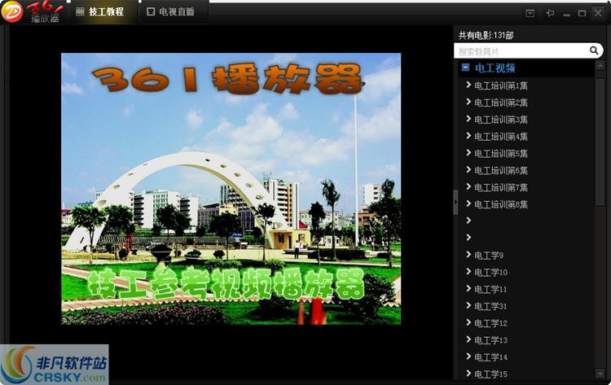611x385 pixels.
Task: Play 电工培训第1集 from the list
Action: [x=501, y=85]
